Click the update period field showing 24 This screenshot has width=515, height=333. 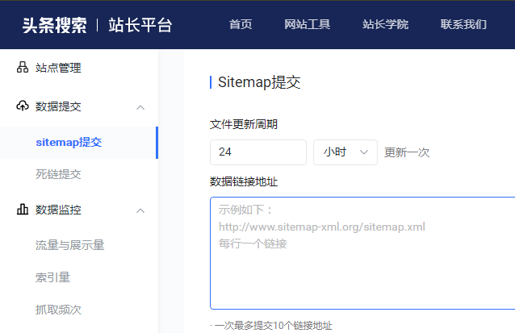point(257,152)
